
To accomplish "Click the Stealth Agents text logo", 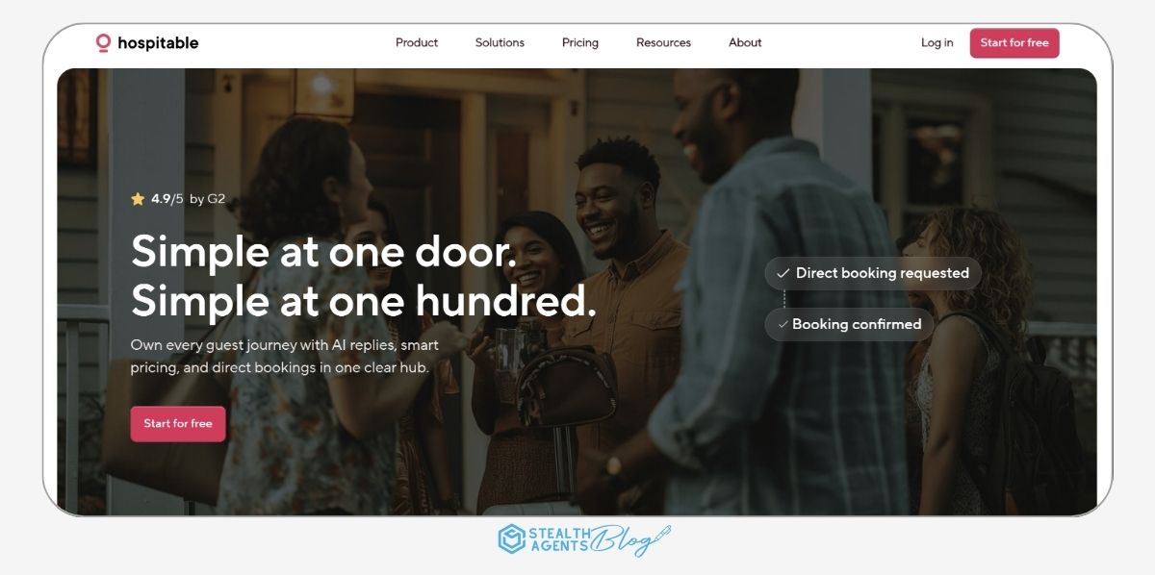I will click(x=558, y=539).
